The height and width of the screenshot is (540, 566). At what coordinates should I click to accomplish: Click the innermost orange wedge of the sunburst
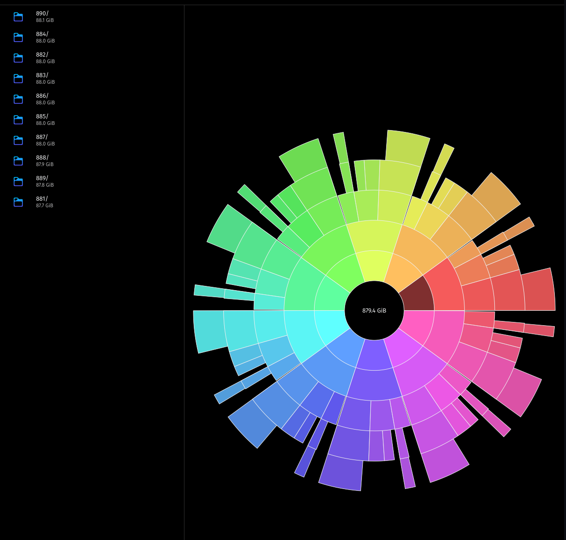[x=401, y=270]
